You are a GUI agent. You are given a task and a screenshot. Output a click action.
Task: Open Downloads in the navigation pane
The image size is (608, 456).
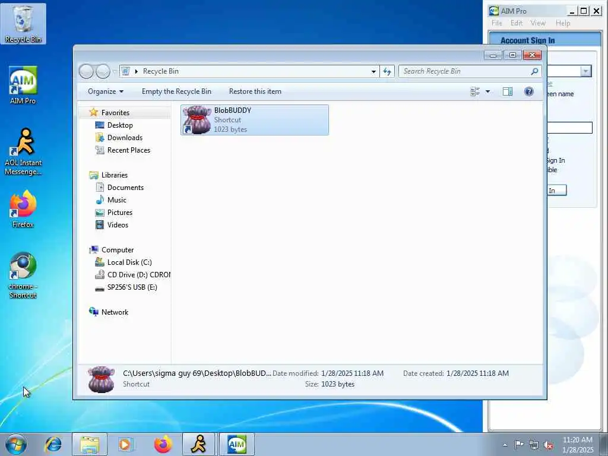(x=125, y=138)
